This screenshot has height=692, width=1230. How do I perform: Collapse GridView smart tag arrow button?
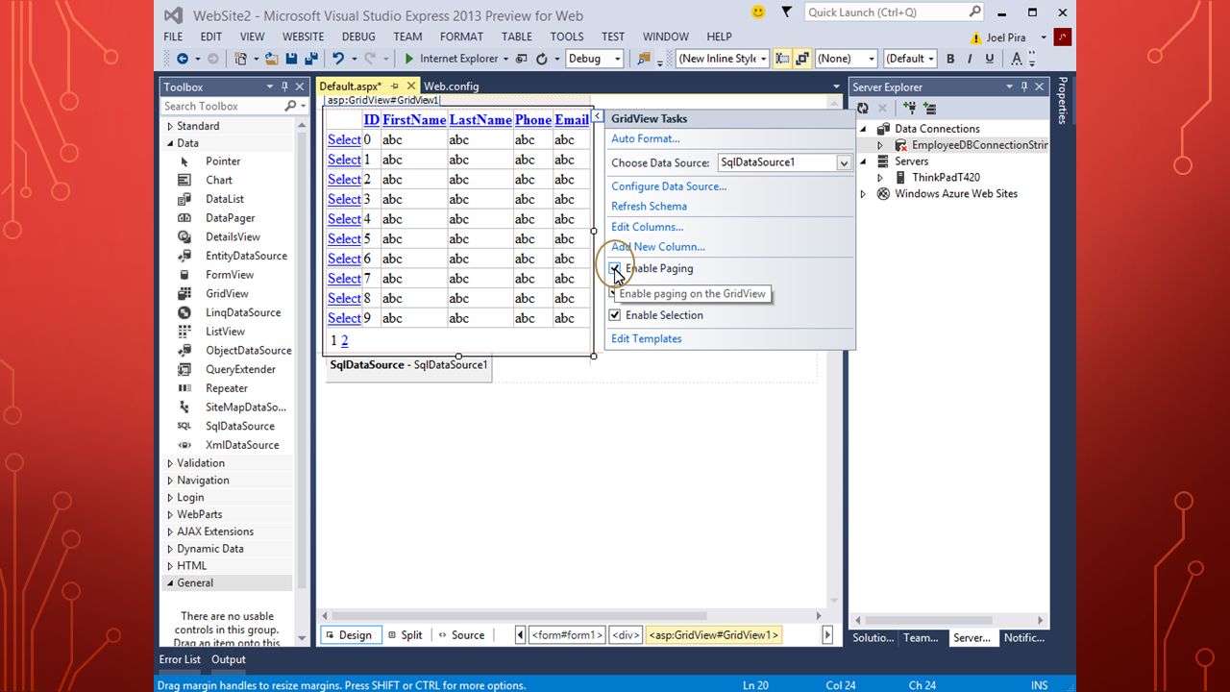coord(597,116)
